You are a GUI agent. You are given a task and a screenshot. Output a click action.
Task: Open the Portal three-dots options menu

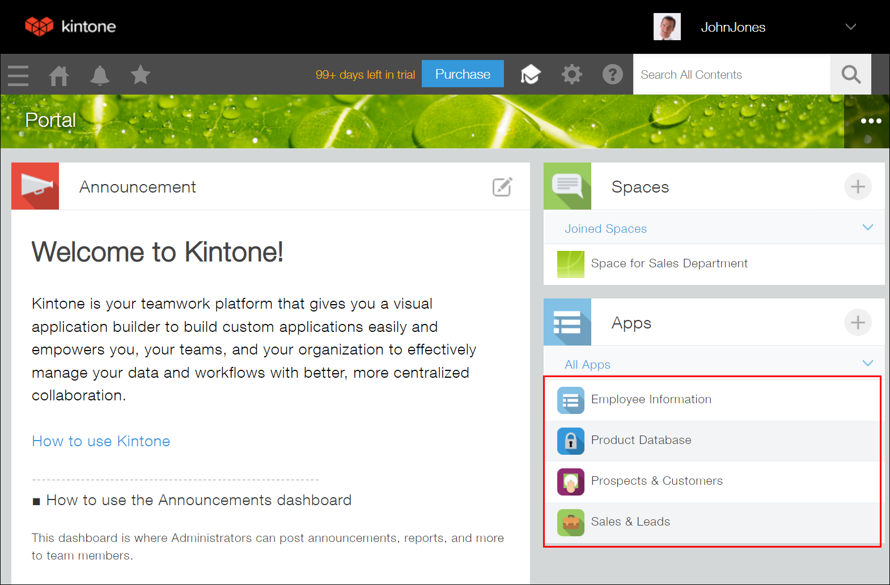pos(871,121)
